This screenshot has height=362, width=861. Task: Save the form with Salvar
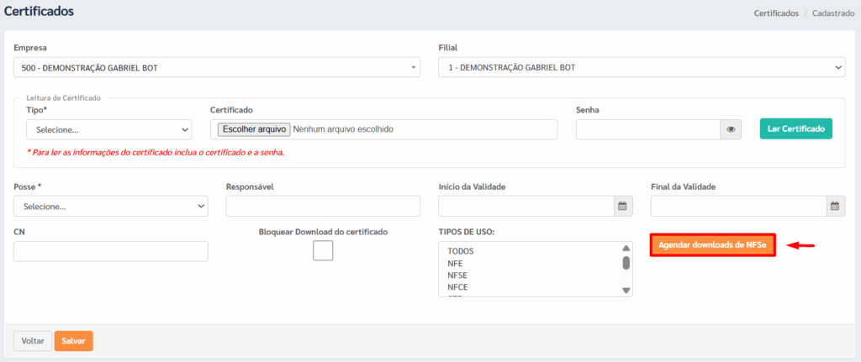tap(74, 341)
